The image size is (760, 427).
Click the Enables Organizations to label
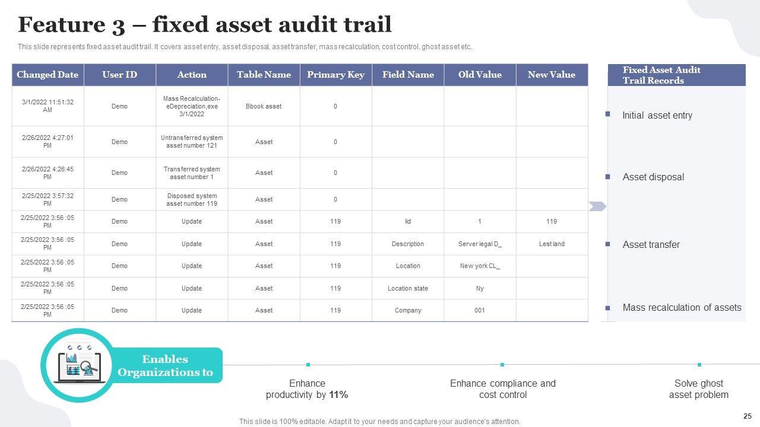[x=165, y=366]
